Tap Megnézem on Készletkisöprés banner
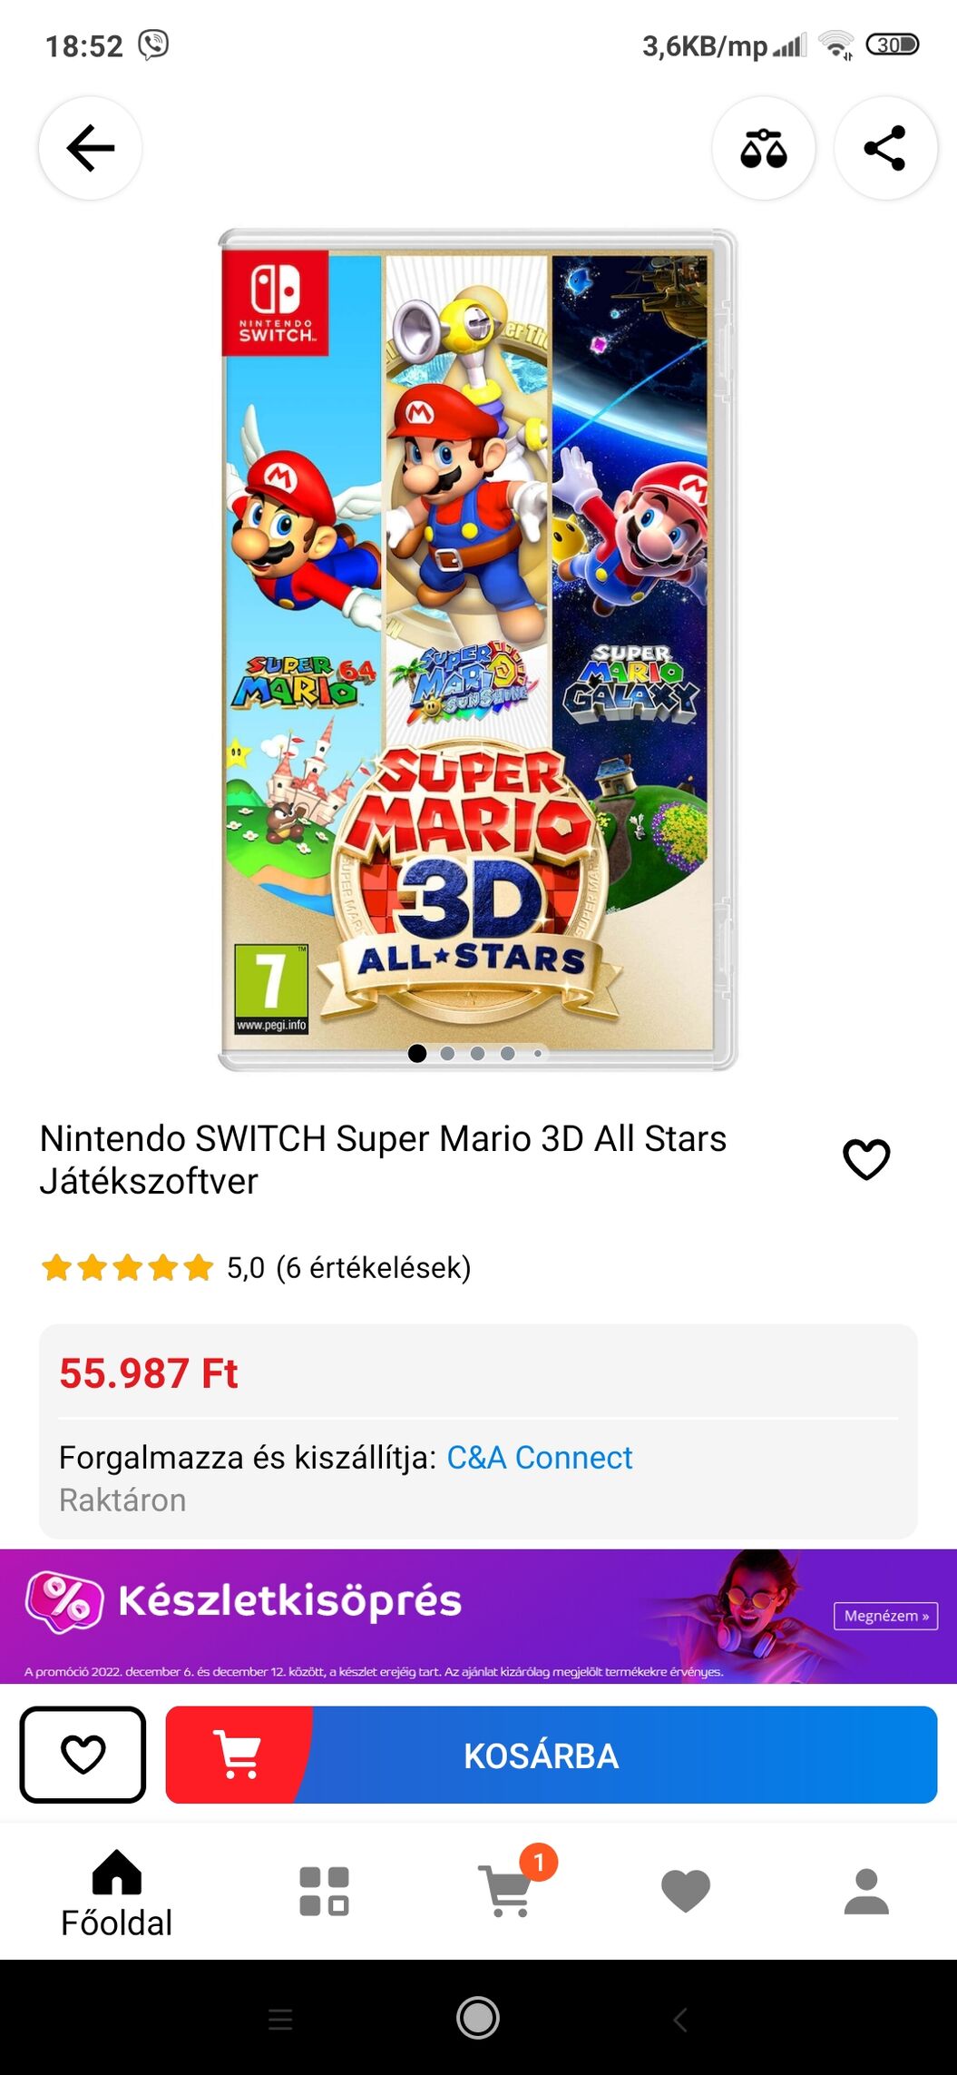The height and width of the screenshot is (2075, 957). (885, 1616)
